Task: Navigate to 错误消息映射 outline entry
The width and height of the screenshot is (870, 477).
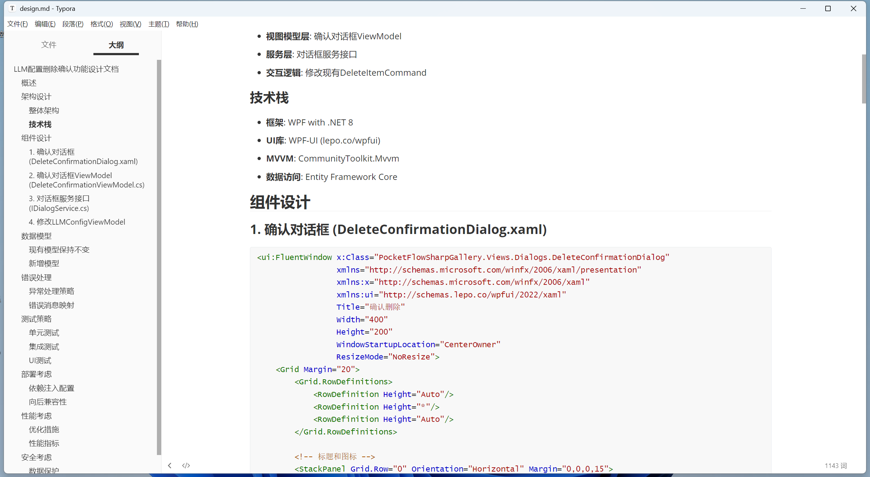Action: tap(51, 305)
